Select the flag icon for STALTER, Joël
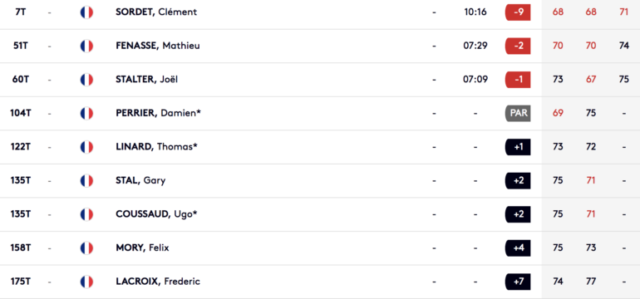This screenshot has height=299, width=640. [86, 80]
